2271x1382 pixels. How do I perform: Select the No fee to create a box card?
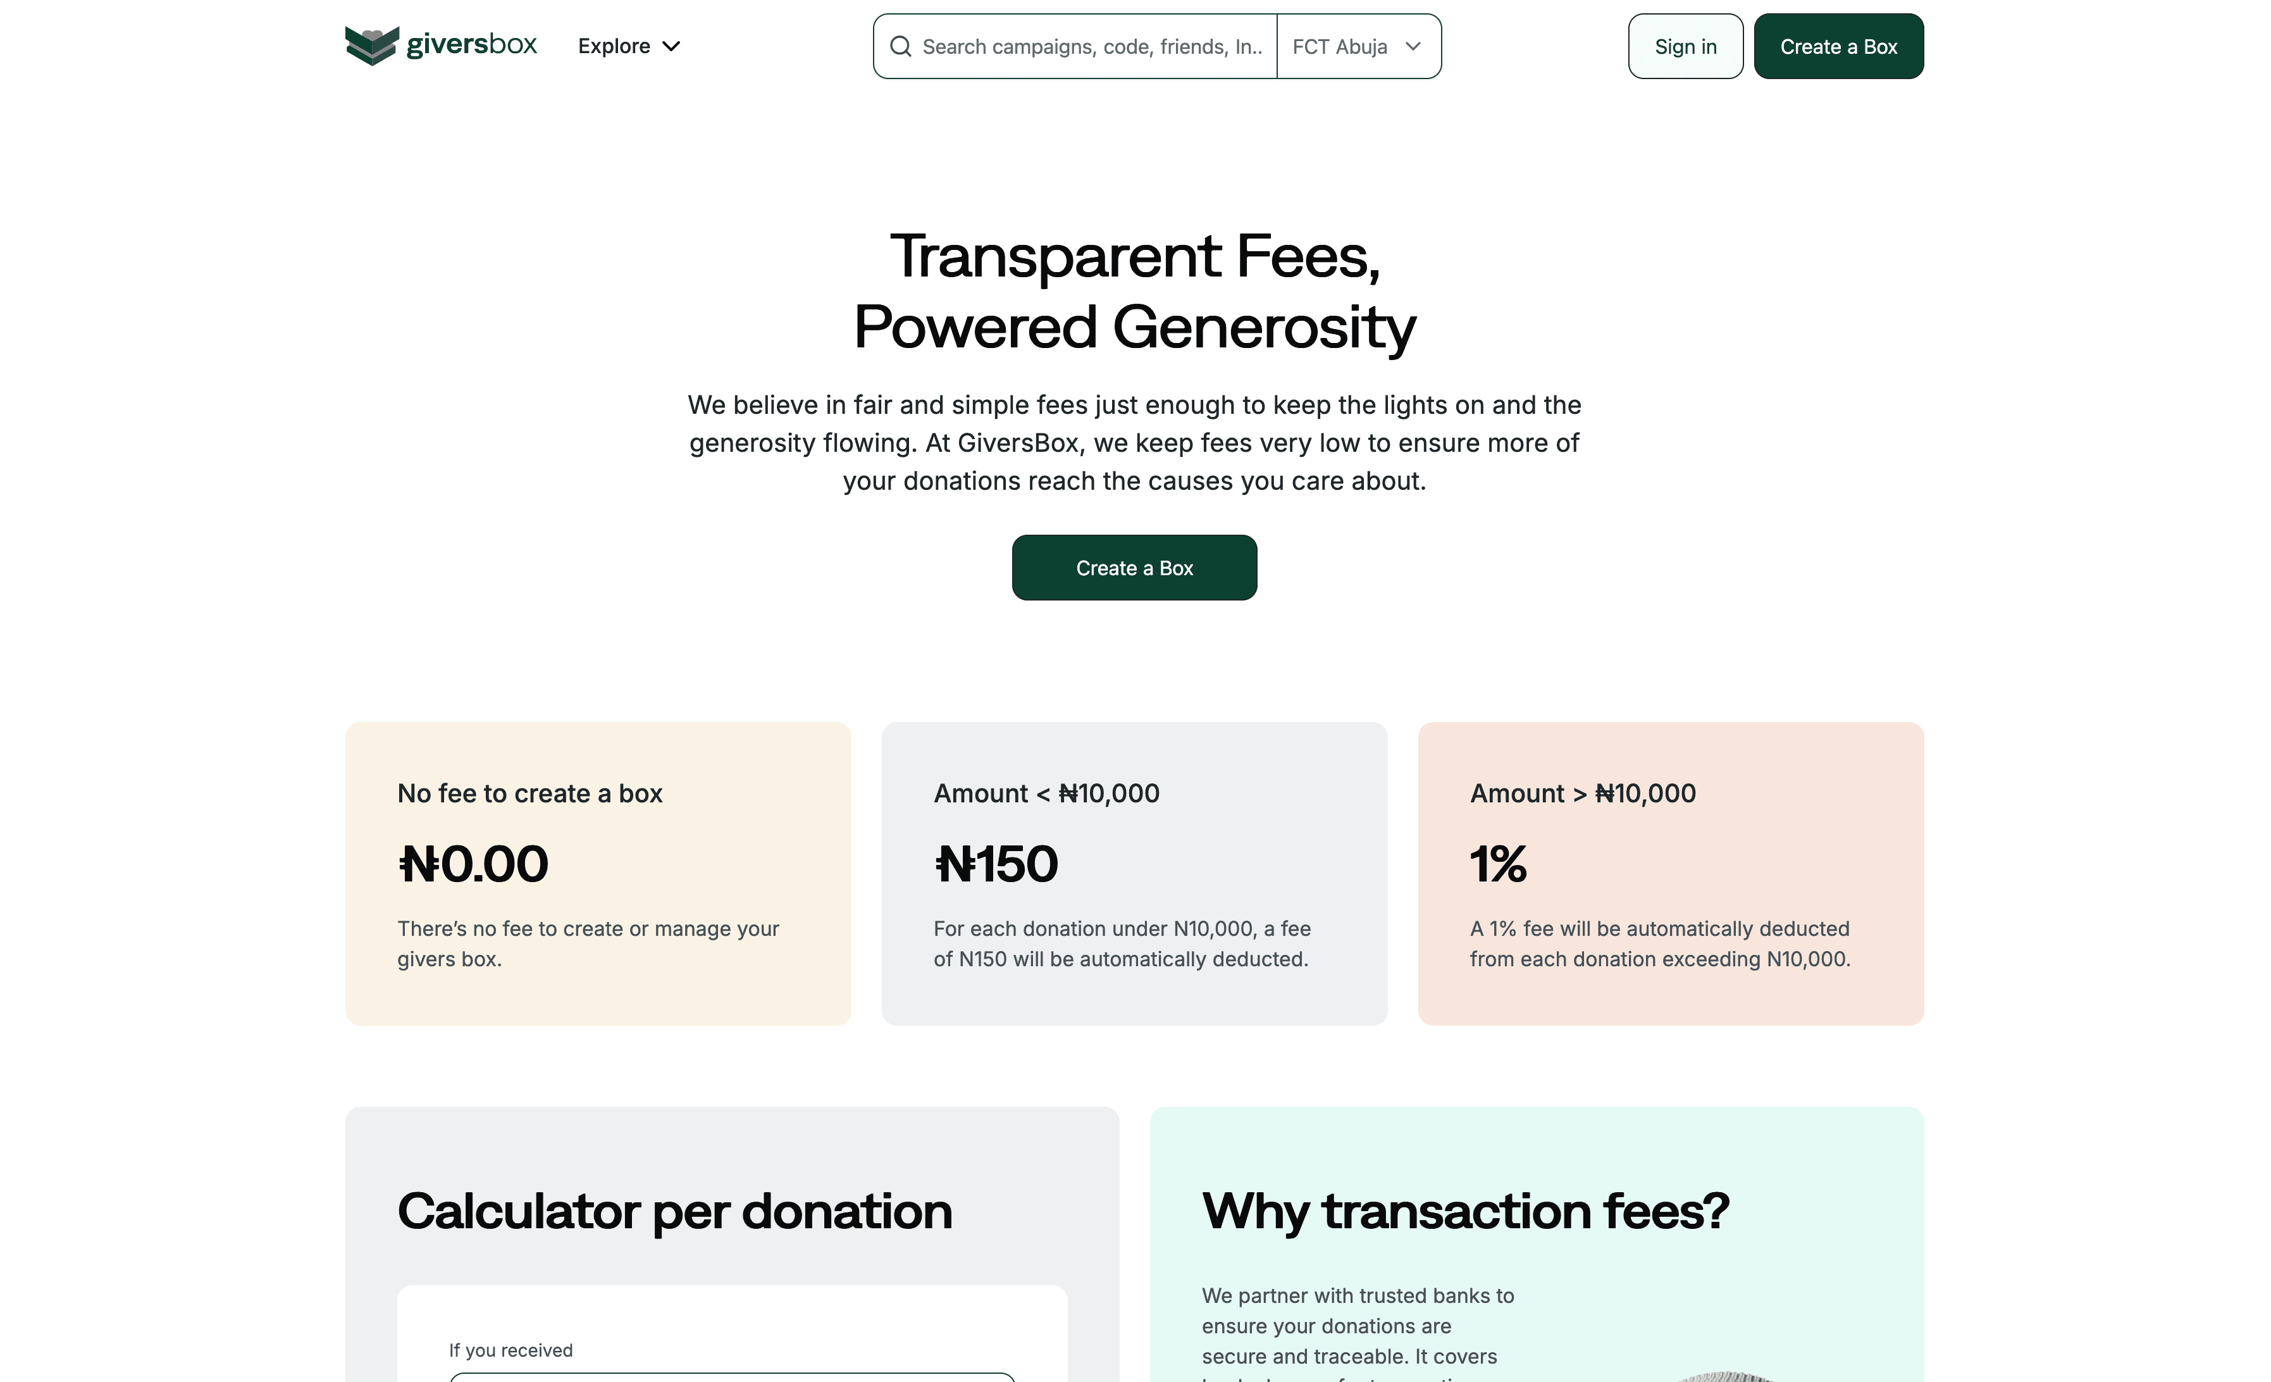pos(597,873)
